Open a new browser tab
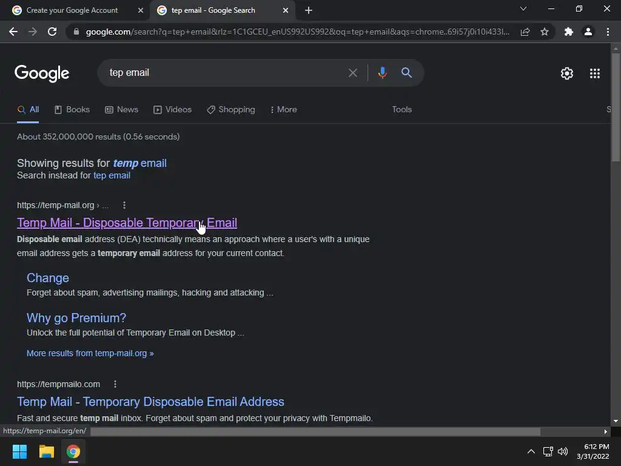 coord(309,10)
